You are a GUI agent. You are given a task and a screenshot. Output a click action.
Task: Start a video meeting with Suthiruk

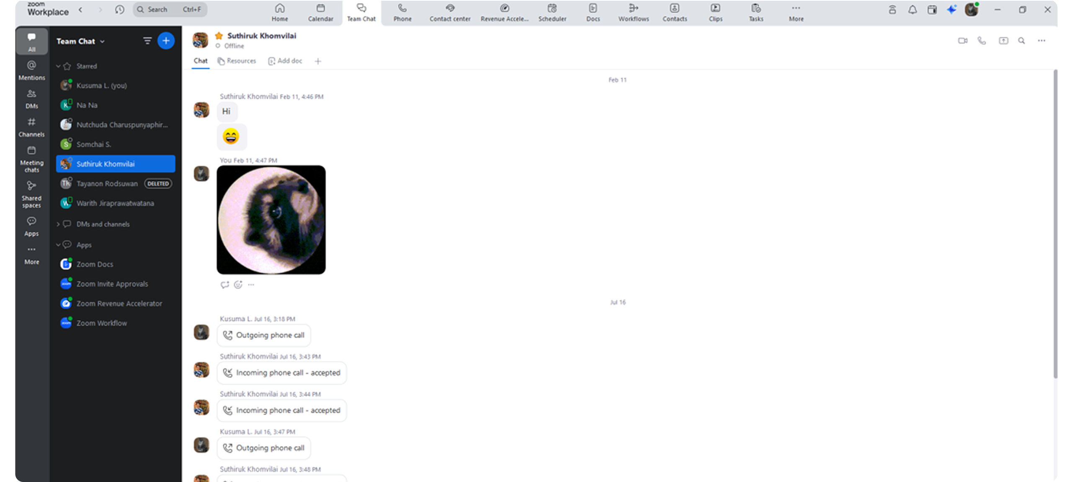pos(962,41)
